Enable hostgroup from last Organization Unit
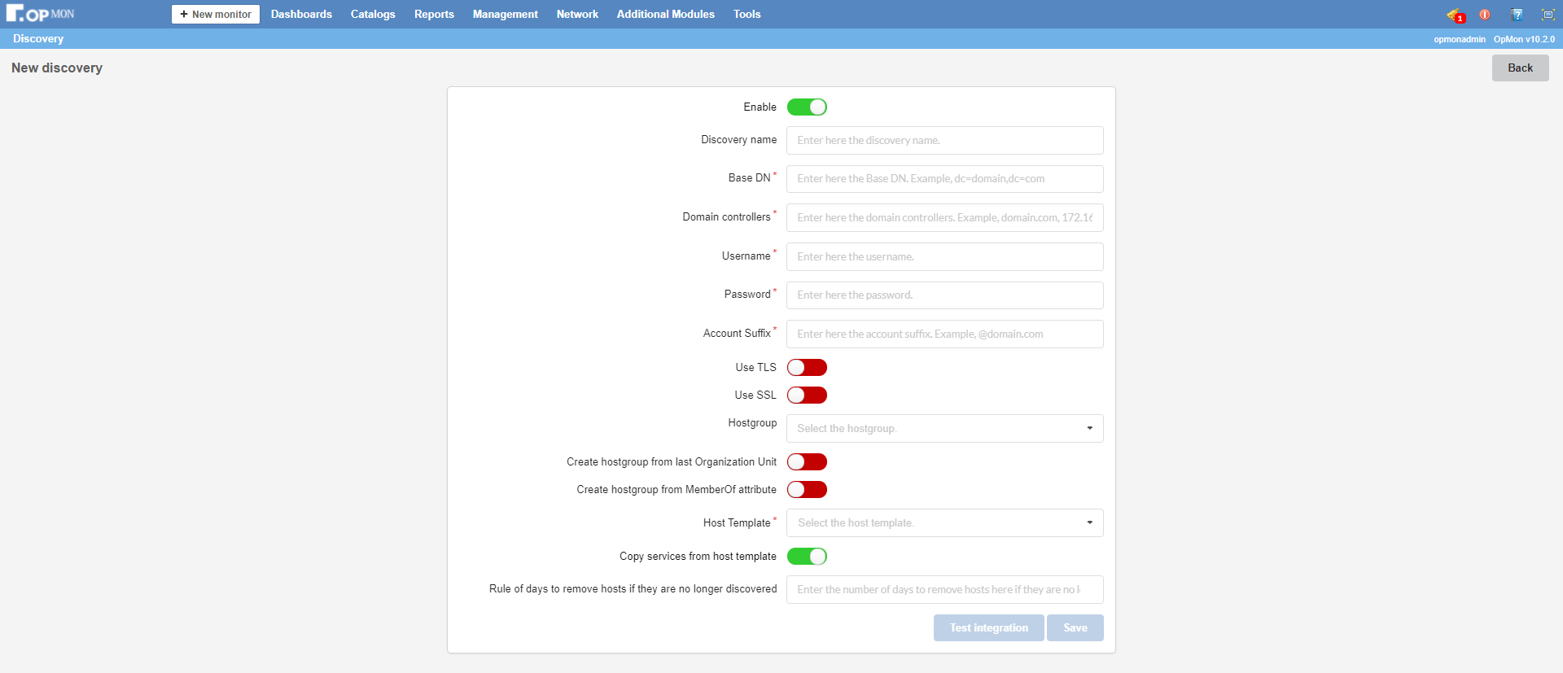Viewport: 1563px width, 673px height. [807, 462]
